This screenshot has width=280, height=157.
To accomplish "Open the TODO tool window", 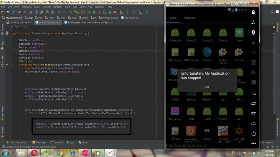I will [x=83, y=142].
